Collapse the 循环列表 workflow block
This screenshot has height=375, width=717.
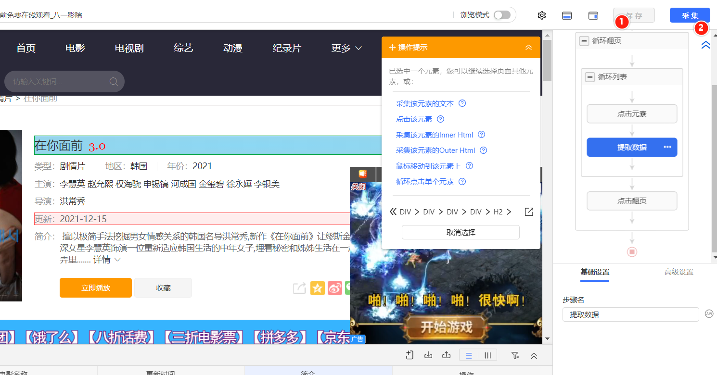[590, 77]
